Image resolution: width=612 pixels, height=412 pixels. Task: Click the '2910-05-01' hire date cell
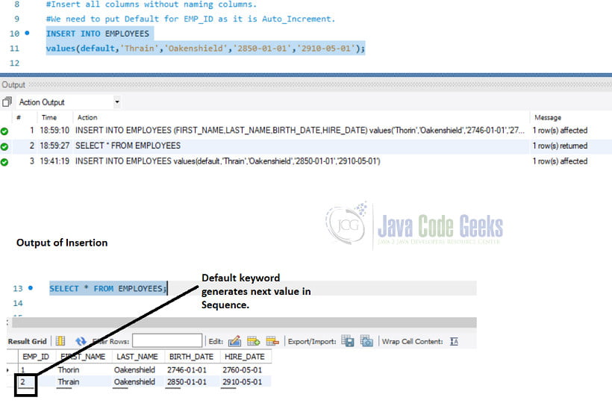click(x=243, y=381)
